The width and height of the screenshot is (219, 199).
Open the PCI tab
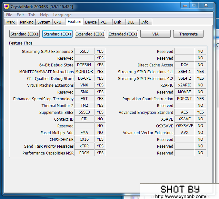[104, 22]
